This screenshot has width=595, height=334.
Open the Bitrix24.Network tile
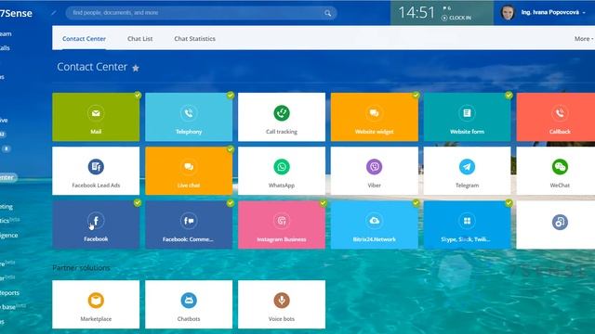coord(374,225)
